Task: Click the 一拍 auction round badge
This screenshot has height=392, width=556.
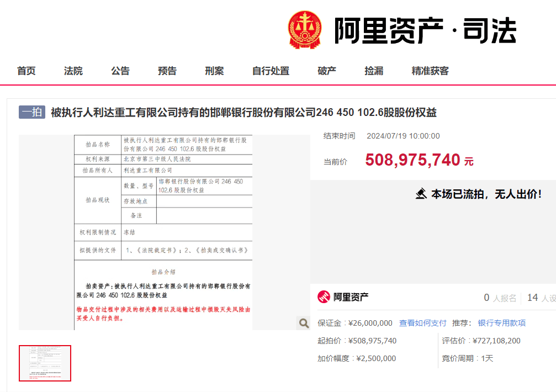Action: (x=32, y=112)
